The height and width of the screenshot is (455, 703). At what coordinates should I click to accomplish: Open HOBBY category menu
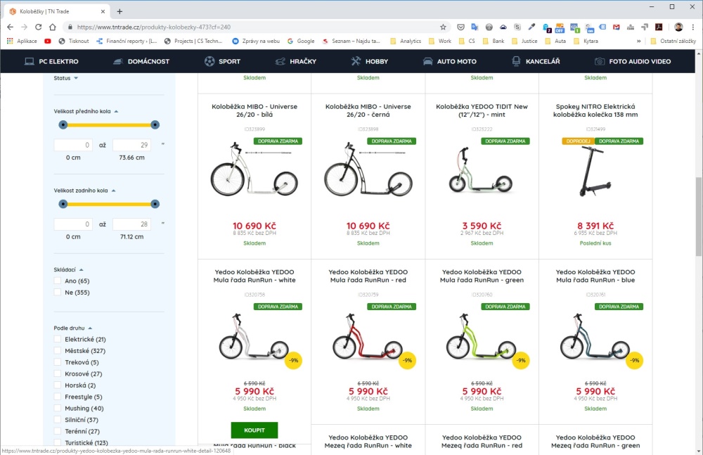[370, 61]
